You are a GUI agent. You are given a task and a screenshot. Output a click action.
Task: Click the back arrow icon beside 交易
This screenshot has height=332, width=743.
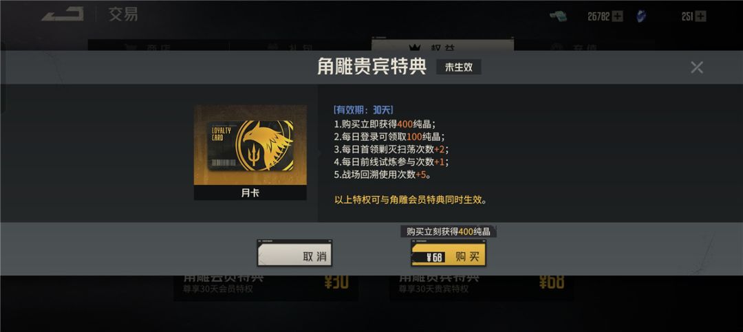click(x=63, y=14)
